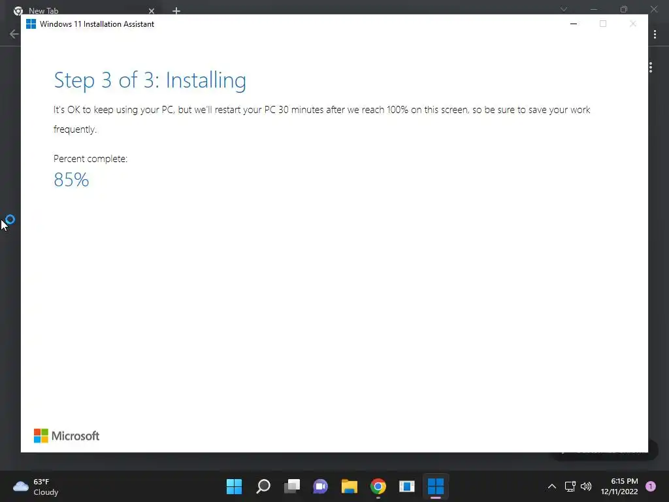Go back using Chrome's back arrow

(14, 34)
